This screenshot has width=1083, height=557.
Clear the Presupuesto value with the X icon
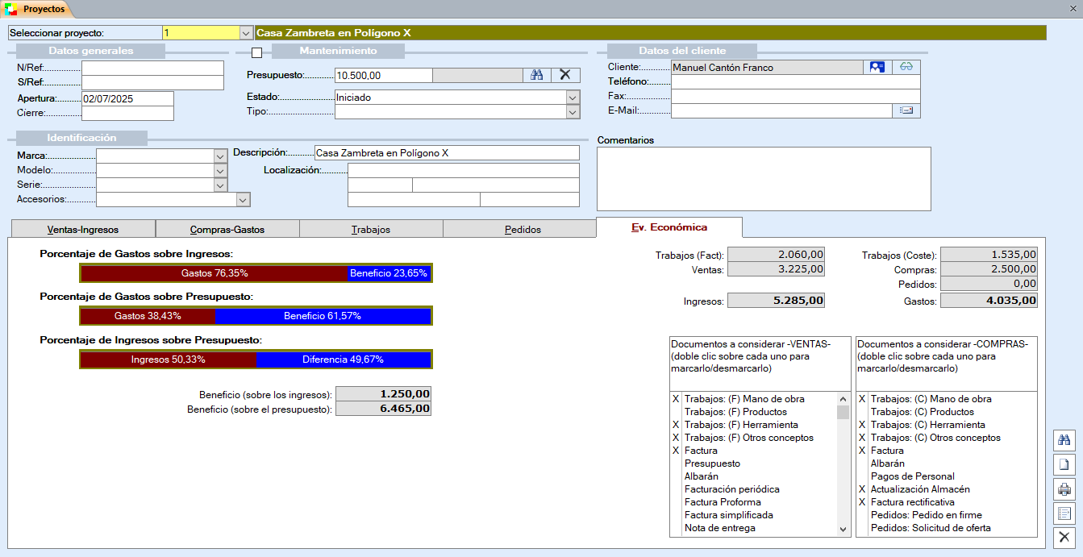click(x=565, y=75)
